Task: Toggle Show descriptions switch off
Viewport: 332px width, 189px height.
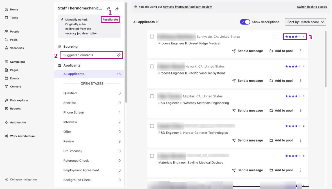Action: tap(245, 22)
